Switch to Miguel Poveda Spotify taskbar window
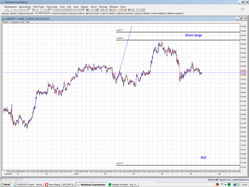This screenshot has width=249, height=187. tap(123, 185)
